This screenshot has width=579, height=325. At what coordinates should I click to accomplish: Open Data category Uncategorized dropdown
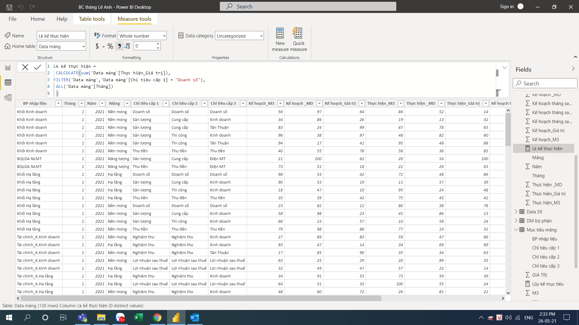point(239,36)
